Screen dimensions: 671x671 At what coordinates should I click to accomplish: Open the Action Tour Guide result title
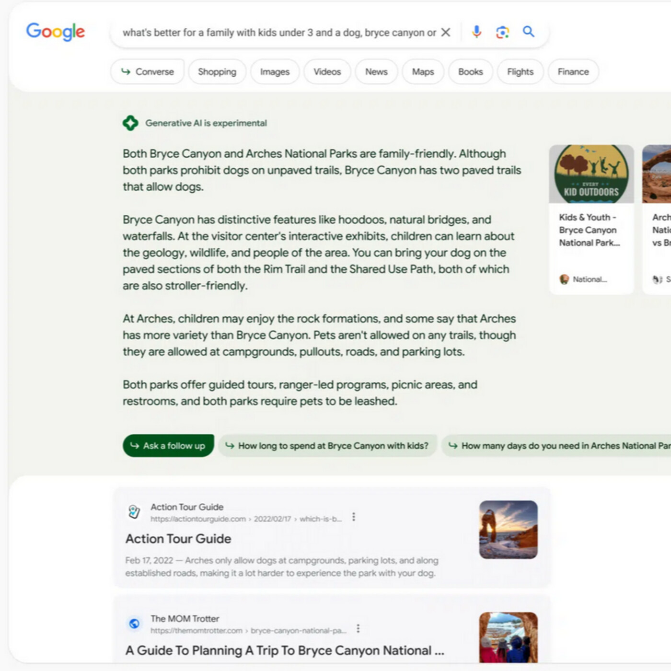[x=178, y=539]
